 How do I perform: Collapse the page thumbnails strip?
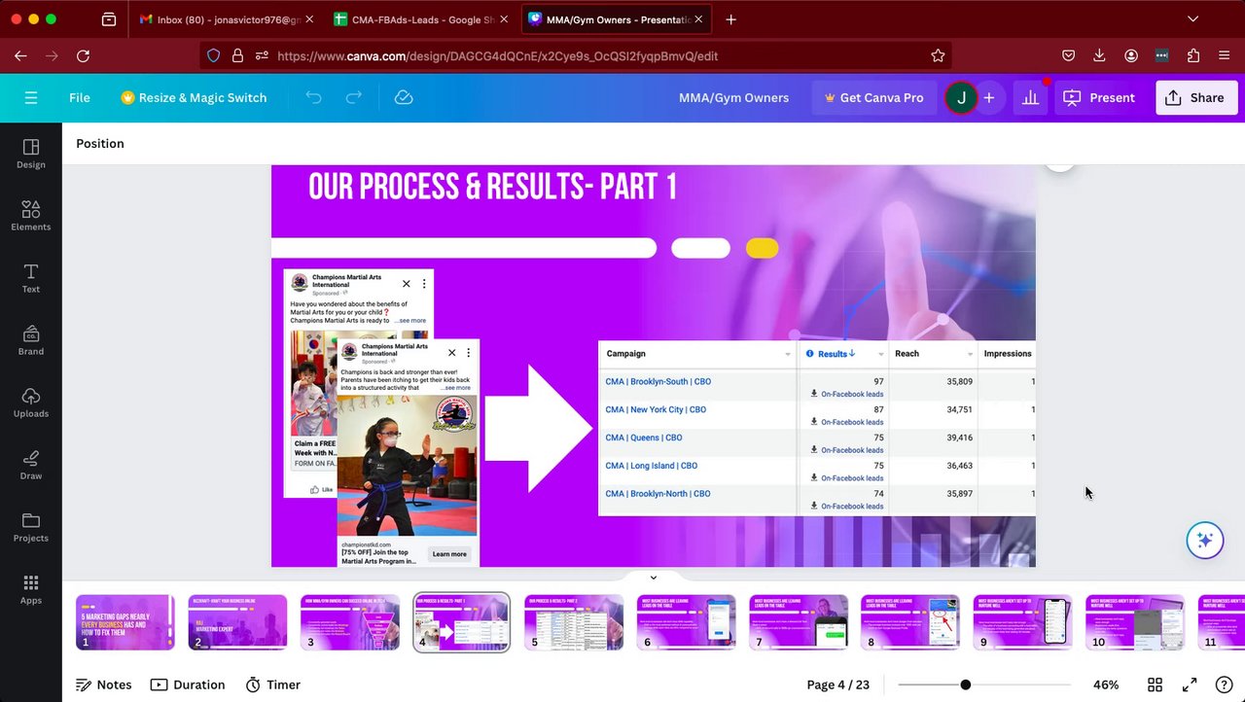pos(653,578)
